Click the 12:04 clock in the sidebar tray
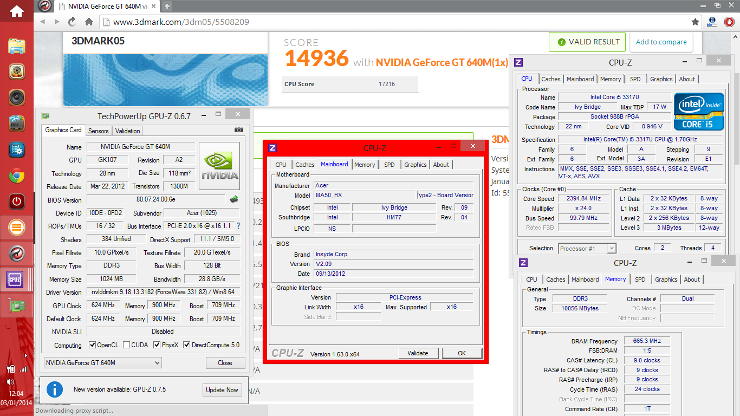740x416 pixels. pos(17,394)
